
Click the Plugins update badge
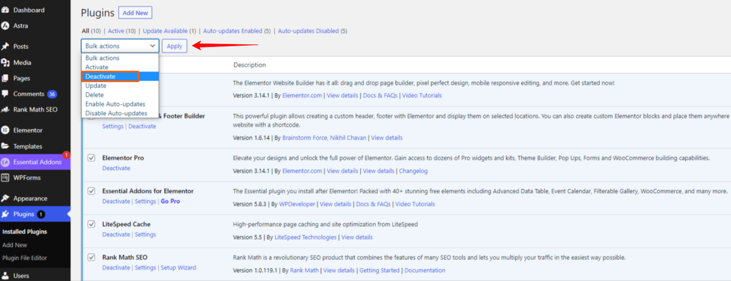41,214
